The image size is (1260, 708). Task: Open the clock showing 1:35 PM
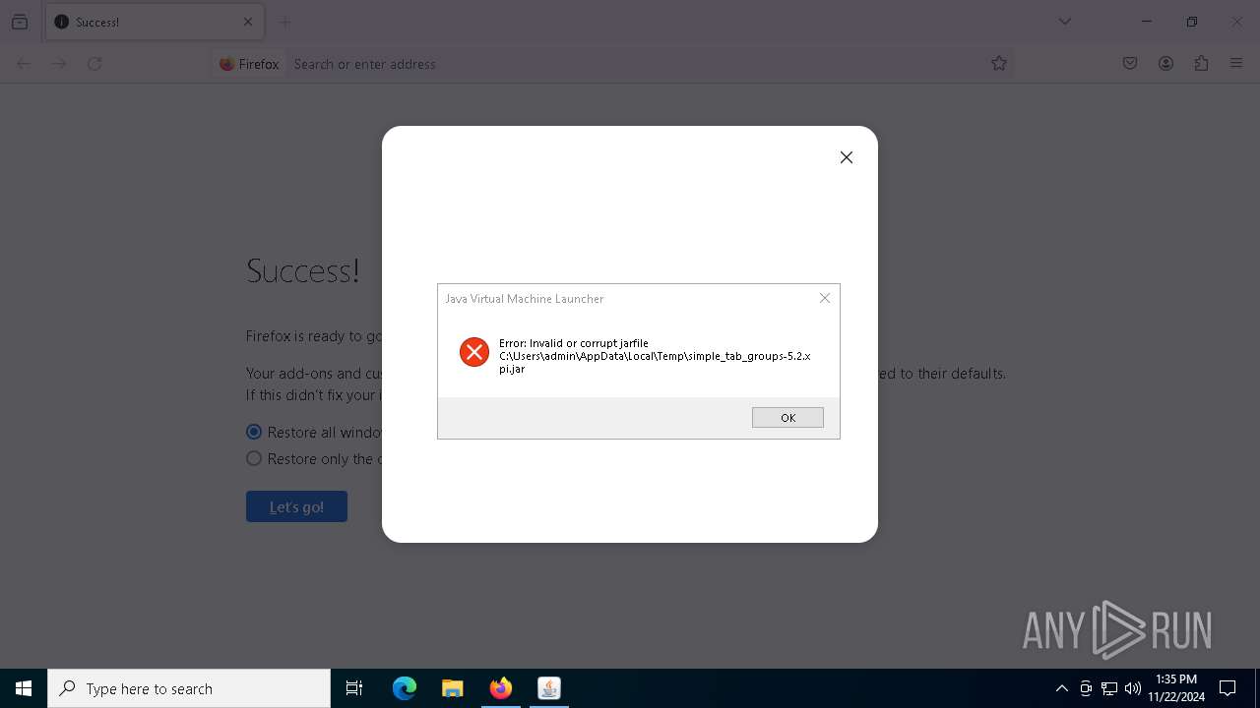[x=1176, y=688]
